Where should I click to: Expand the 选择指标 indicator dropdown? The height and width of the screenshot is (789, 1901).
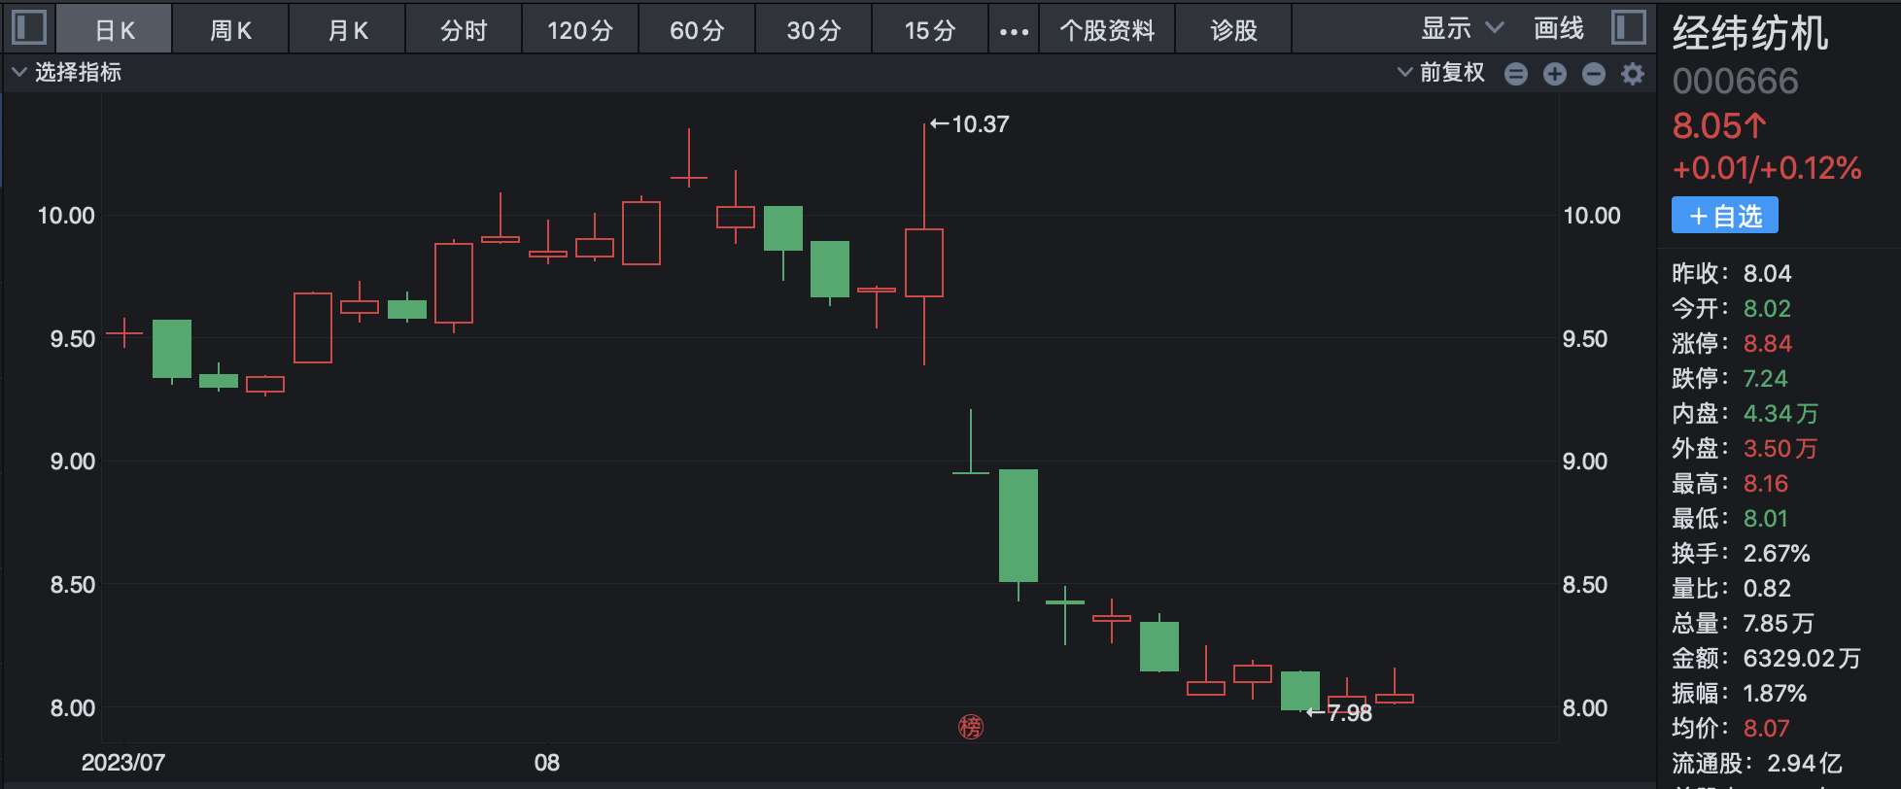click(66, 73)
